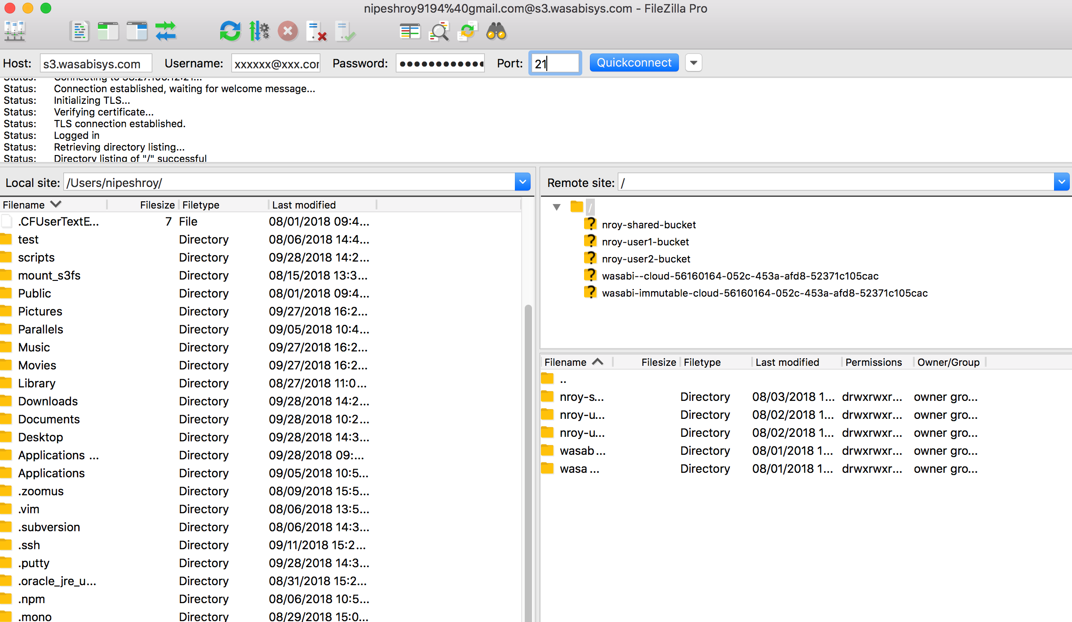
Task: Sort remote files by Filesize column
Action: [x=647, y=362]
